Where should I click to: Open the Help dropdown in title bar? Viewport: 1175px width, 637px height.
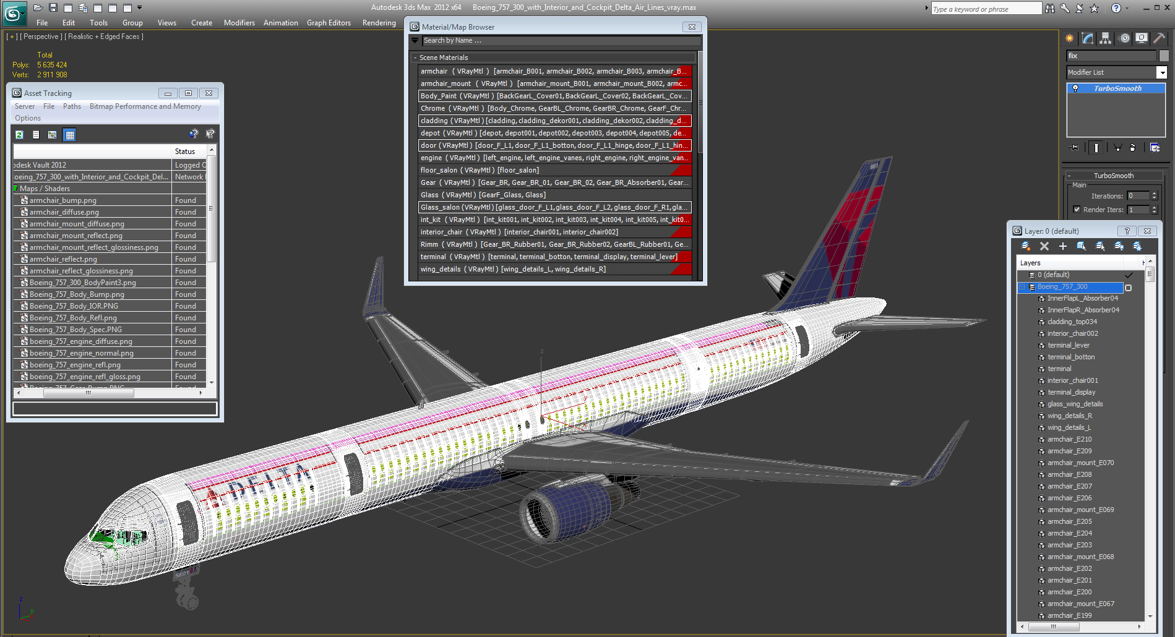(x=1127, y=8)
